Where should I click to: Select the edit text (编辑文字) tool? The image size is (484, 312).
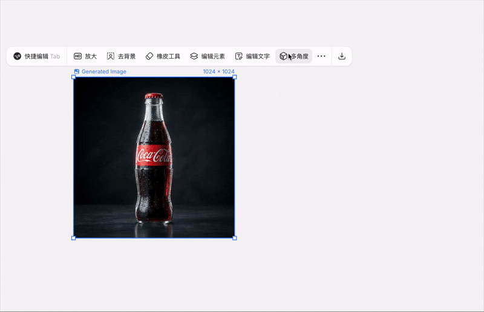pos(252,56)
